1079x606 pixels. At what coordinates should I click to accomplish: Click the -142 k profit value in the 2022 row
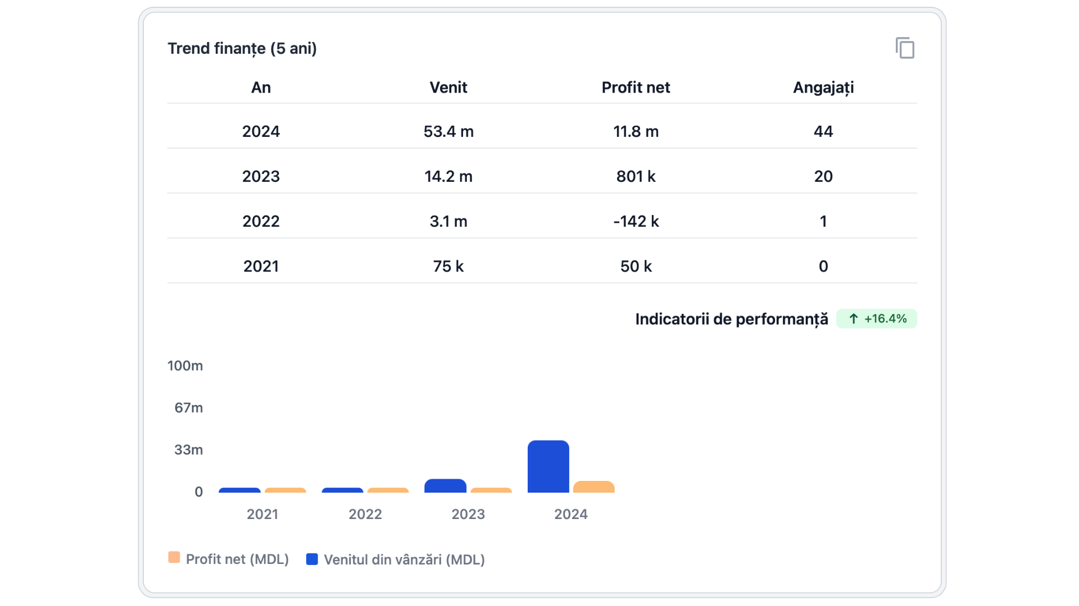pyautogui.click(x=636, y=221)
